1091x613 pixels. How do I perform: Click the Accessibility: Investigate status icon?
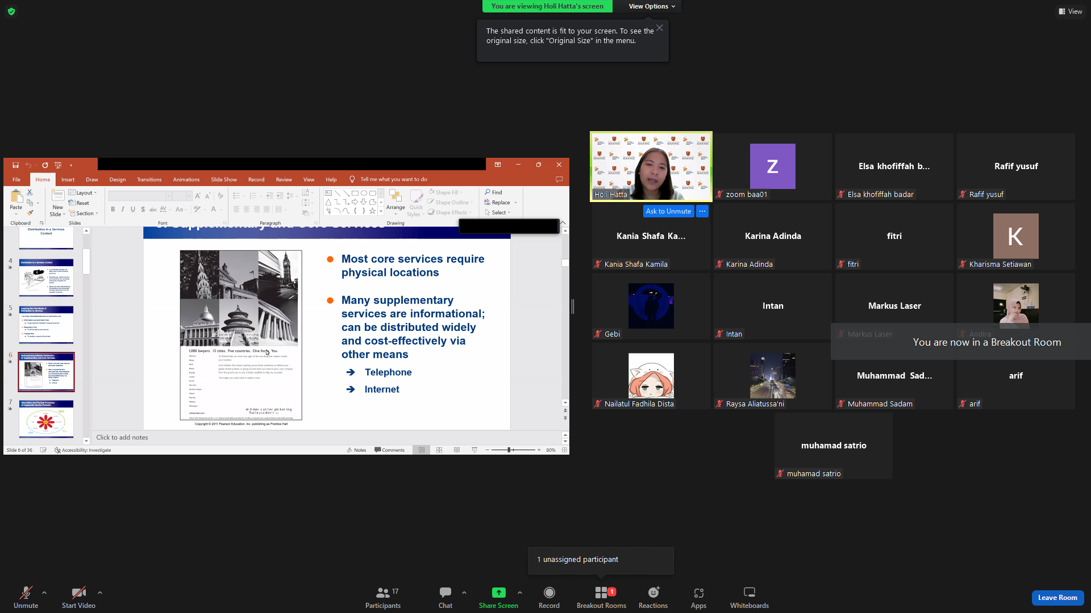coord(83,450)
